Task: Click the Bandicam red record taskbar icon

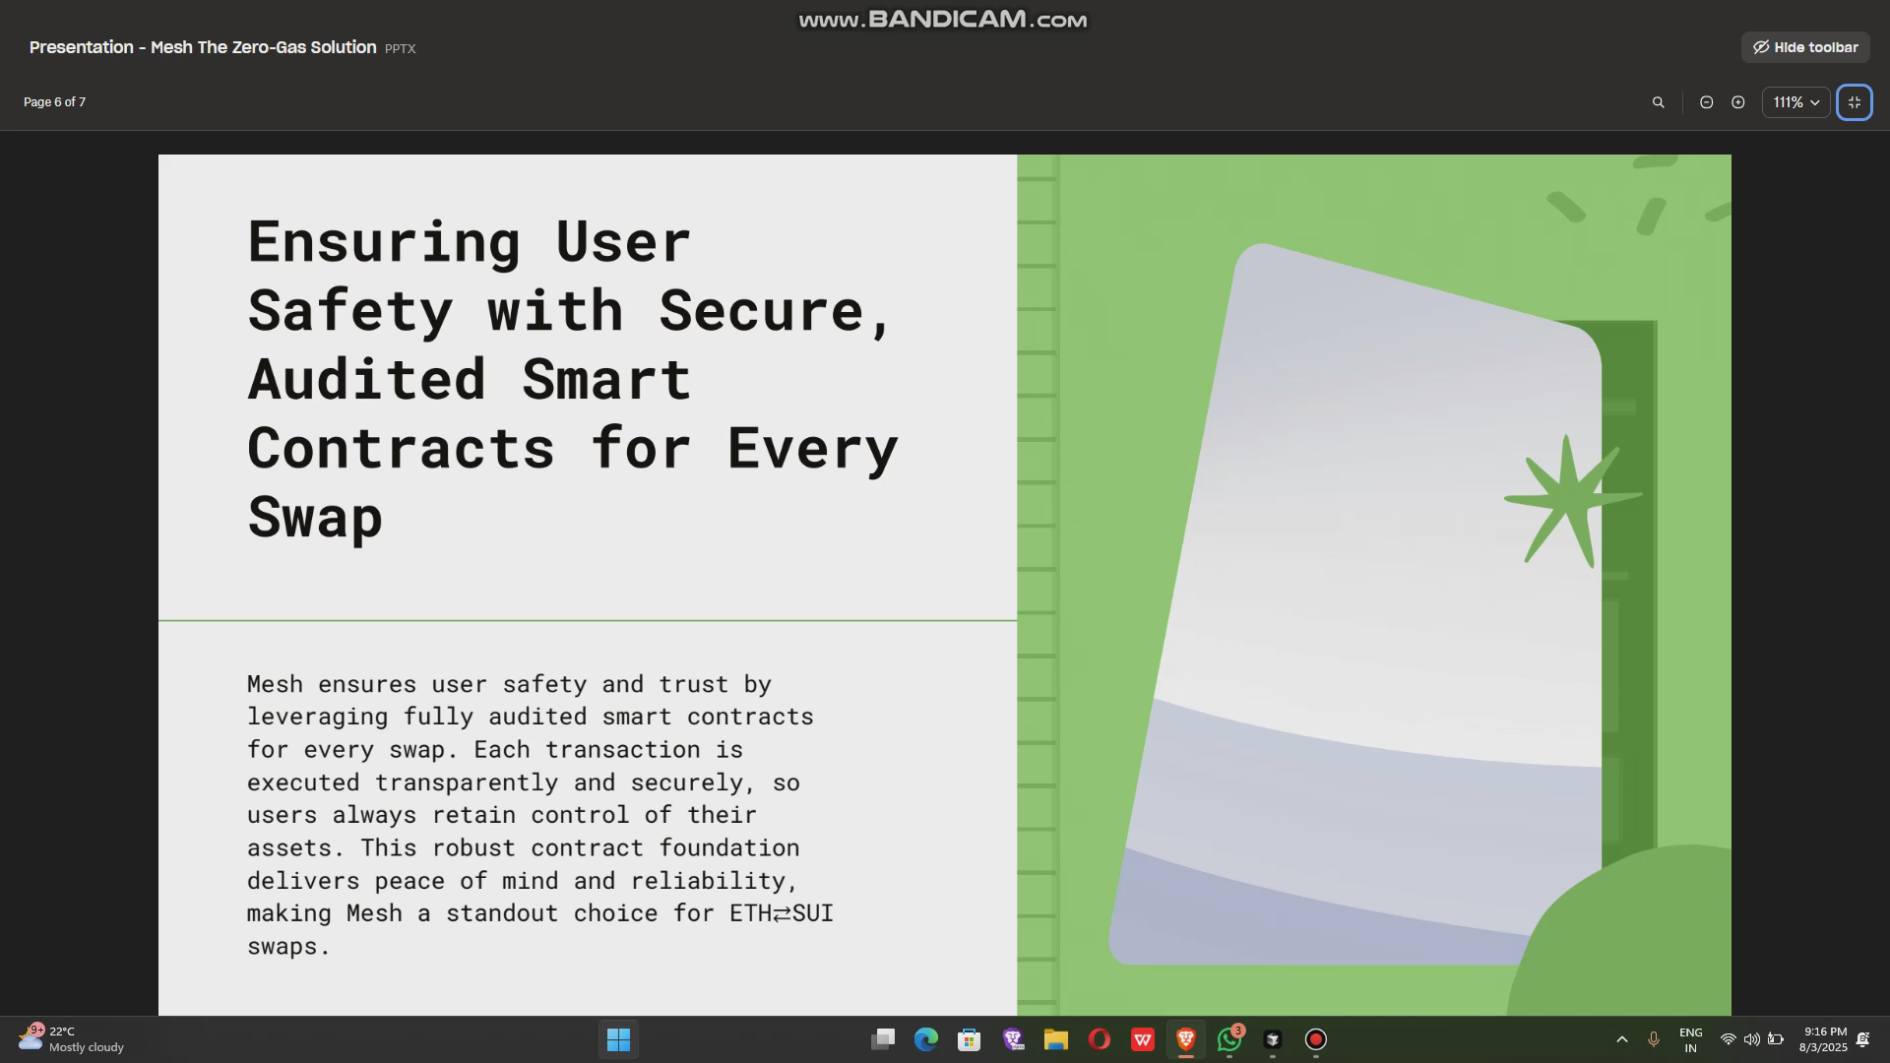Action: (1316, 1039)
